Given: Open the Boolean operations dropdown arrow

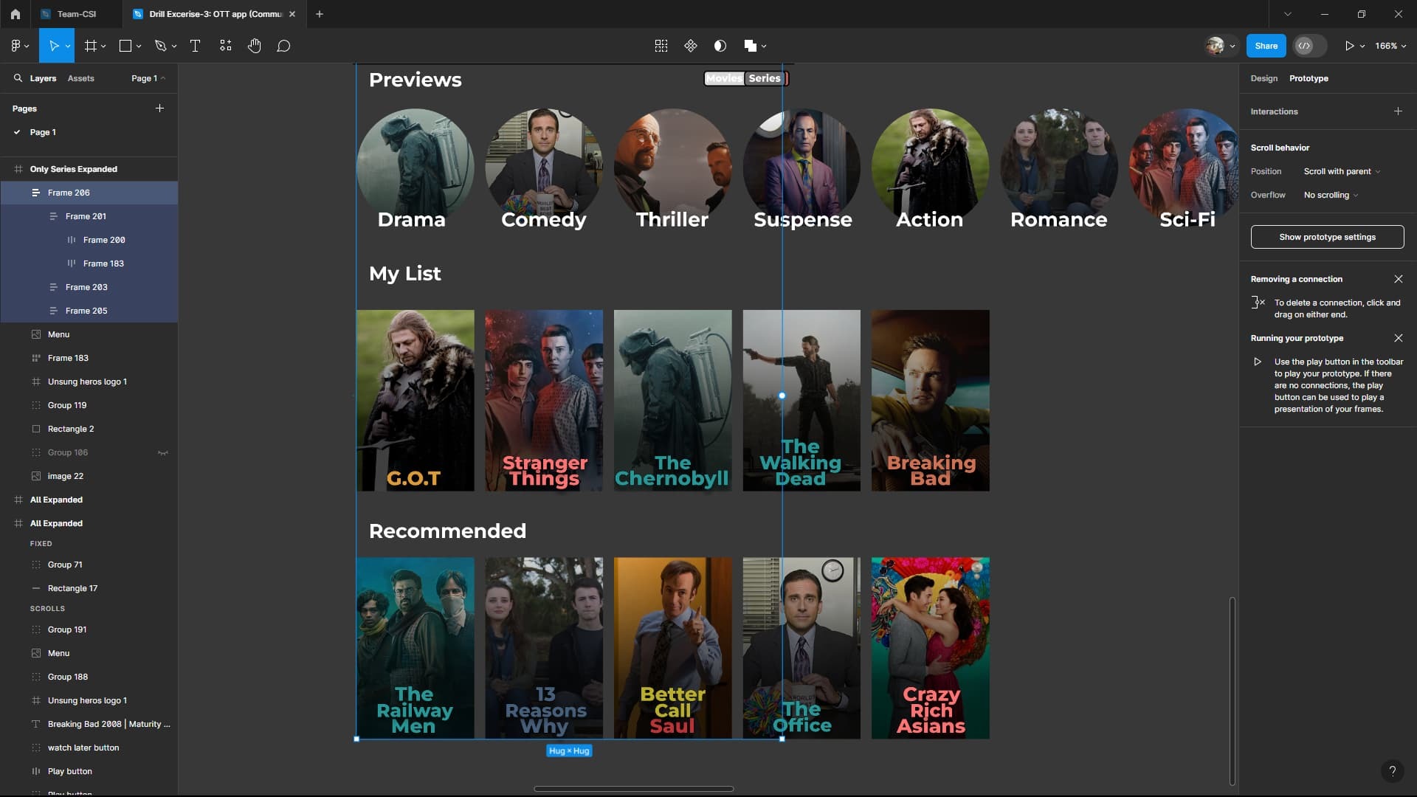Looking at the screenshot, I should (x=764, y=46).
